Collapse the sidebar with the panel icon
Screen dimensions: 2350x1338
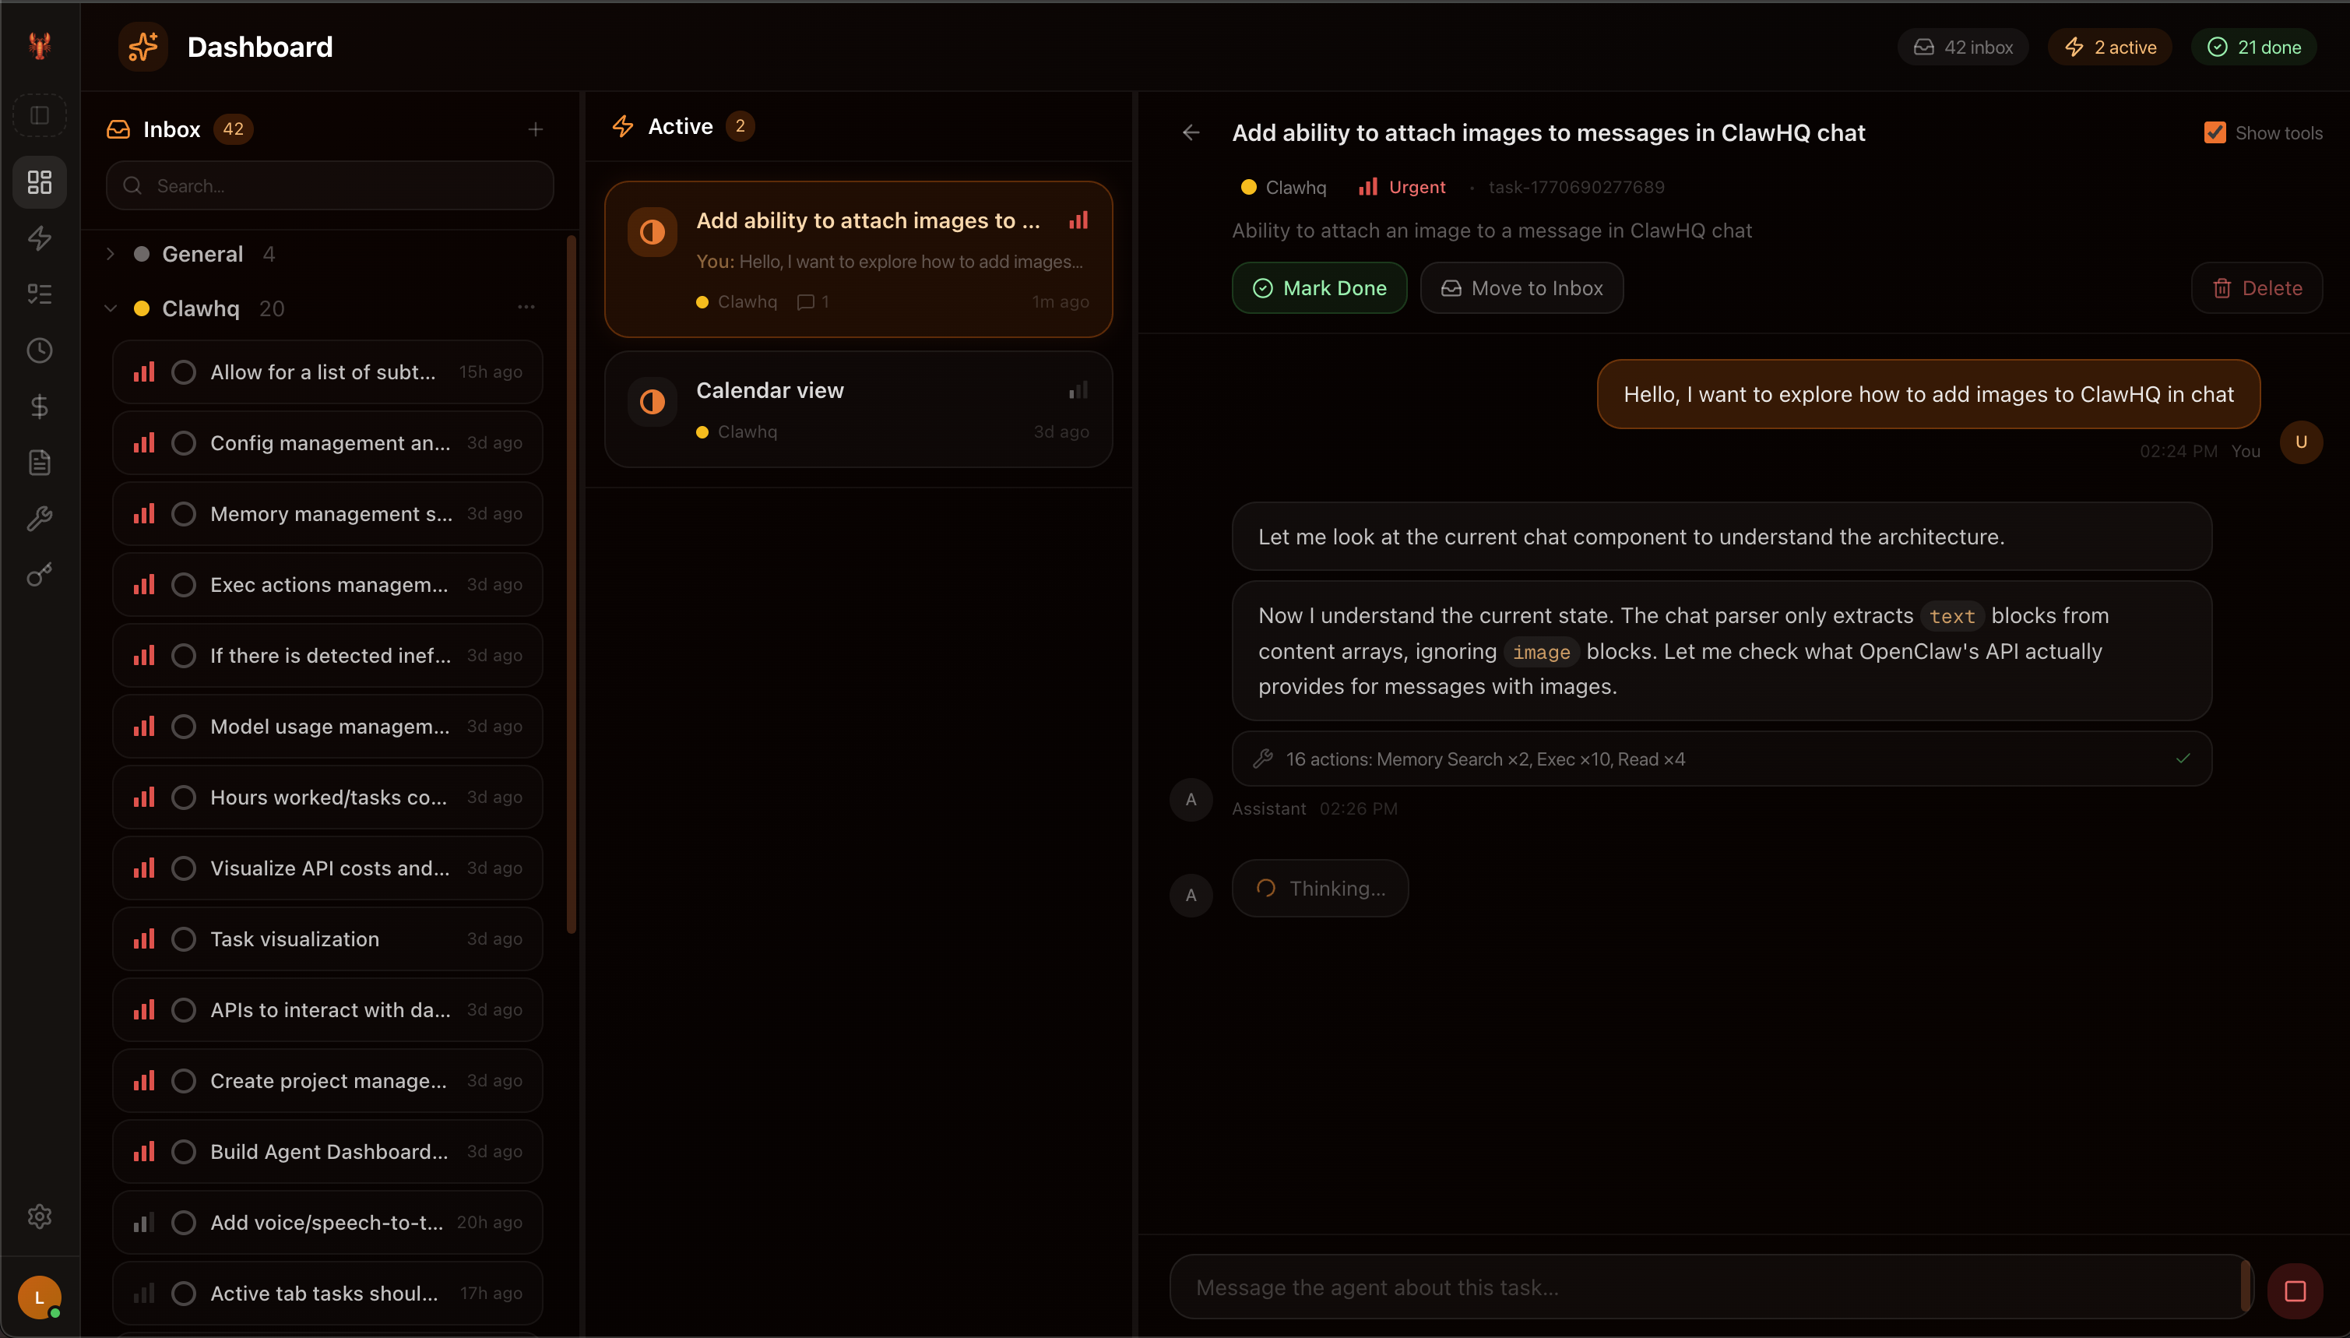coord(40,114)
